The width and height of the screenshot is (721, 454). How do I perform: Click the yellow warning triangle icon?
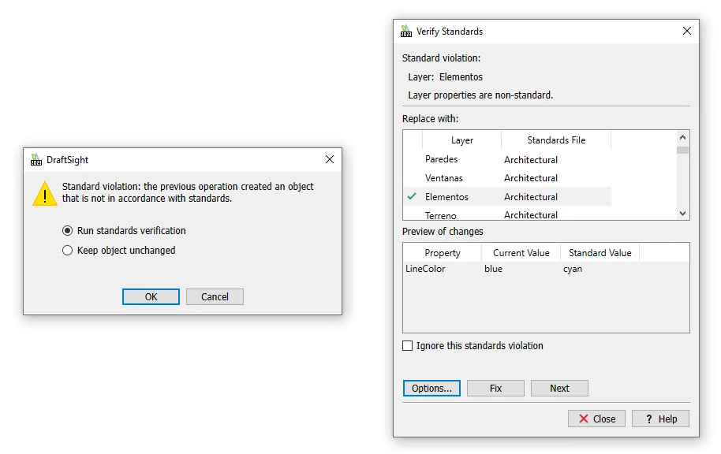[45, 193]
